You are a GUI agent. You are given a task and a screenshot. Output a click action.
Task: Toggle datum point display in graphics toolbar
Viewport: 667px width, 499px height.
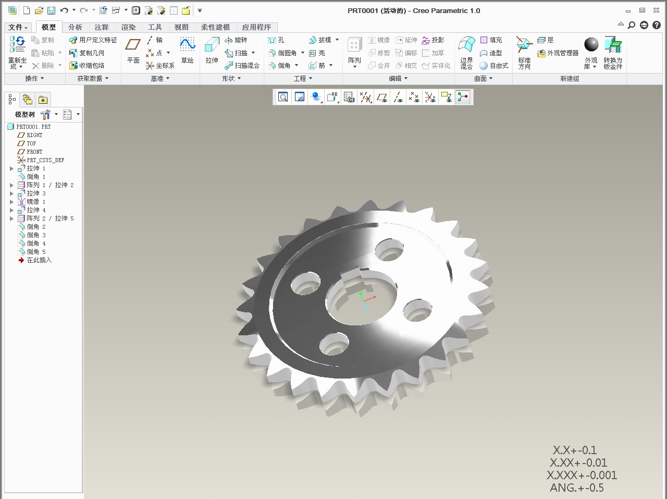point(414,97)
